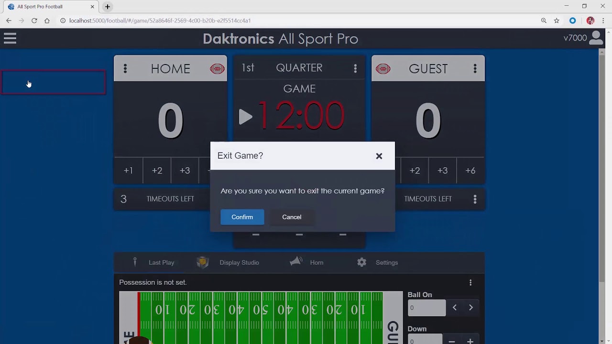Screen dimensions: 612x344
Task: Open Last Play
Action: pos(154,262)
